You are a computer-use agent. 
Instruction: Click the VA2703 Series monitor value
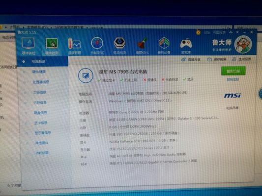click(141, 148)
